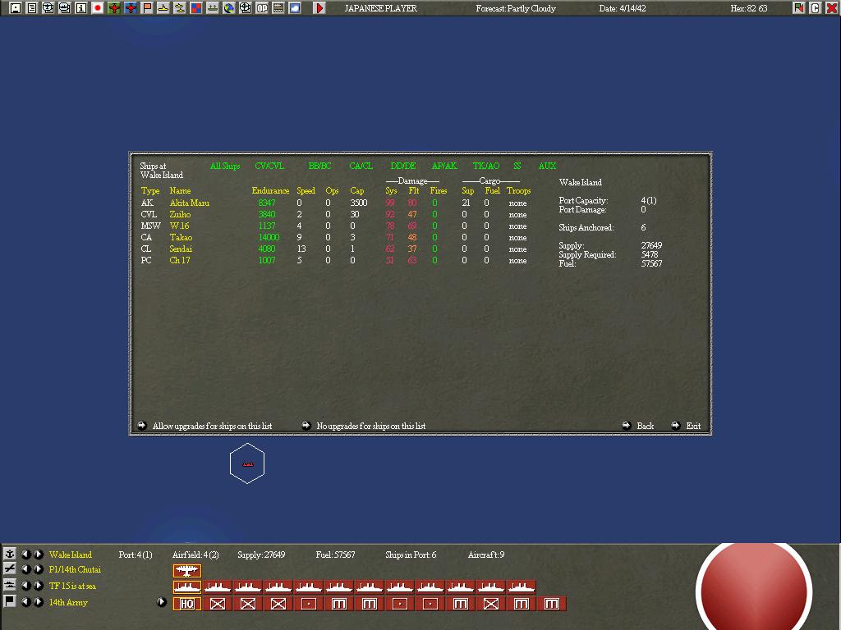Click the info 'i' toolbar icon
This screenshot has height=630, width=841.
[81, 8]
